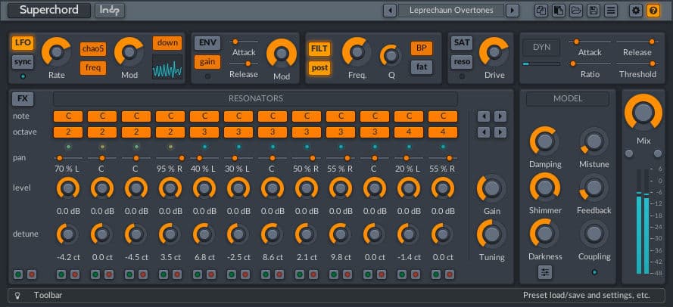This screenshot has width=673, height=307.
Task: Click the saturation Drive knob
Action: 494,52
